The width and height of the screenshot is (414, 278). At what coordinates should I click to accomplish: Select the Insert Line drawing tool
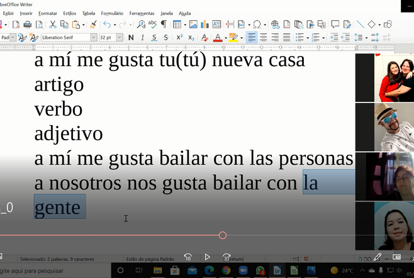pos(361,25)
